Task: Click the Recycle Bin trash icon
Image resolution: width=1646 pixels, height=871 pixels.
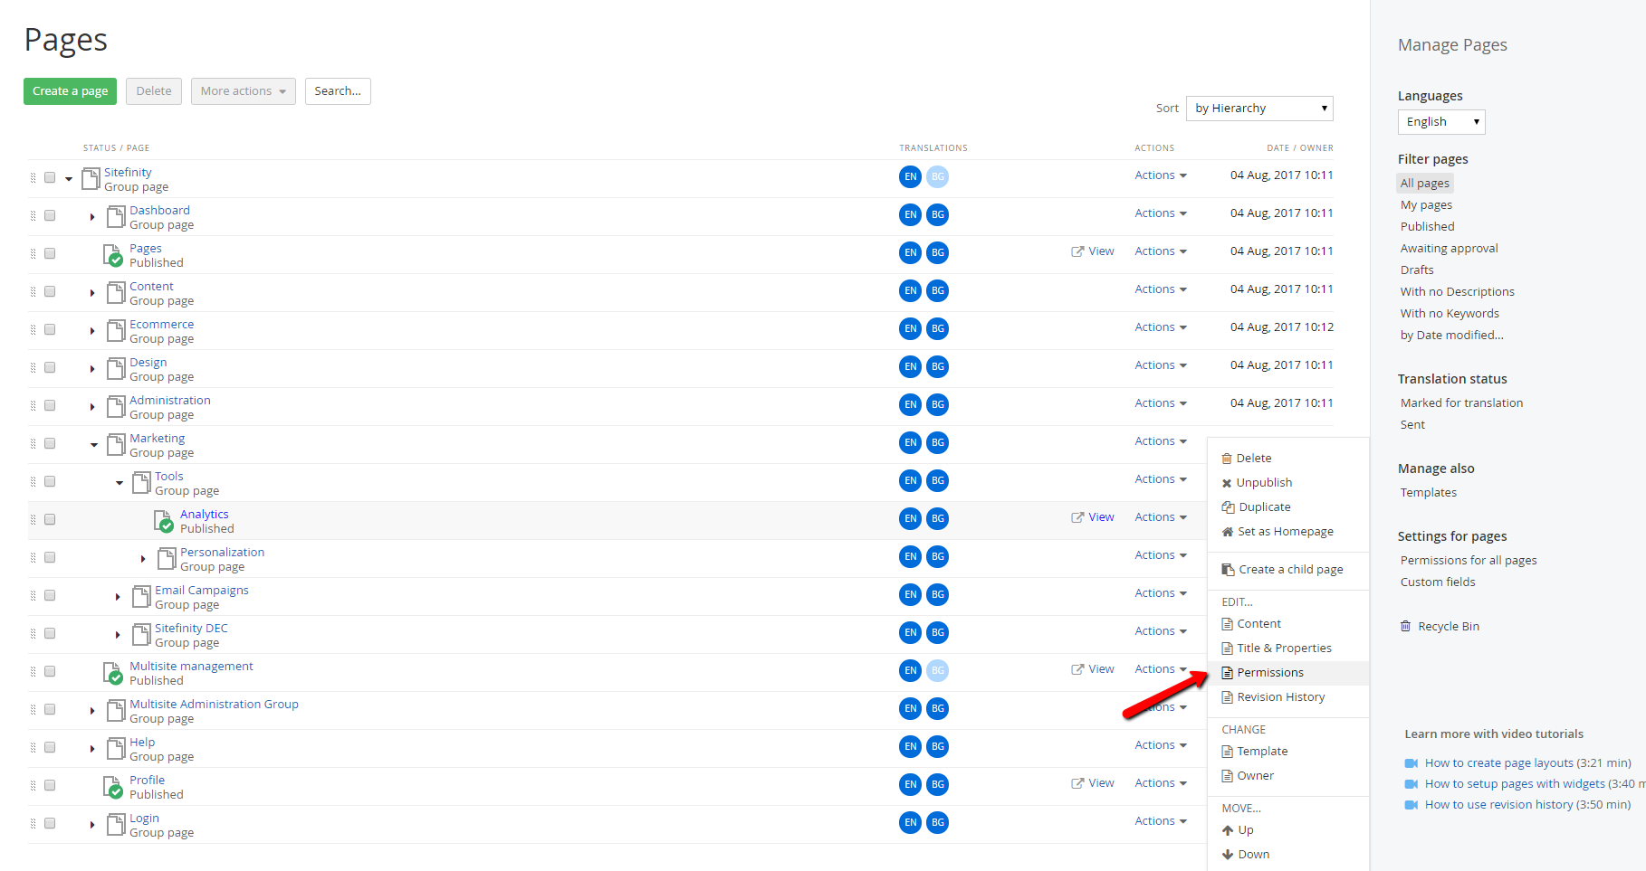Action: 1405,626
